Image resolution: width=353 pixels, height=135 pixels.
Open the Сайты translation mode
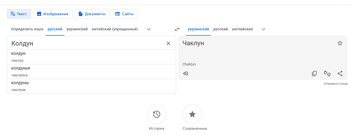[x=125, y=14]
